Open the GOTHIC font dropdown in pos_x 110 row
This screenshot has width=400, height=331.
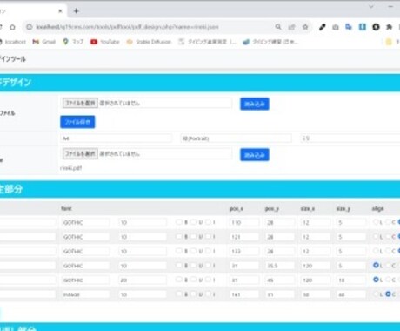coord(85,223)
